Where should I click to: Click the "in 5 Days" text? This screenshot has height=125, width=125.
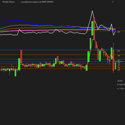[121, 88]
